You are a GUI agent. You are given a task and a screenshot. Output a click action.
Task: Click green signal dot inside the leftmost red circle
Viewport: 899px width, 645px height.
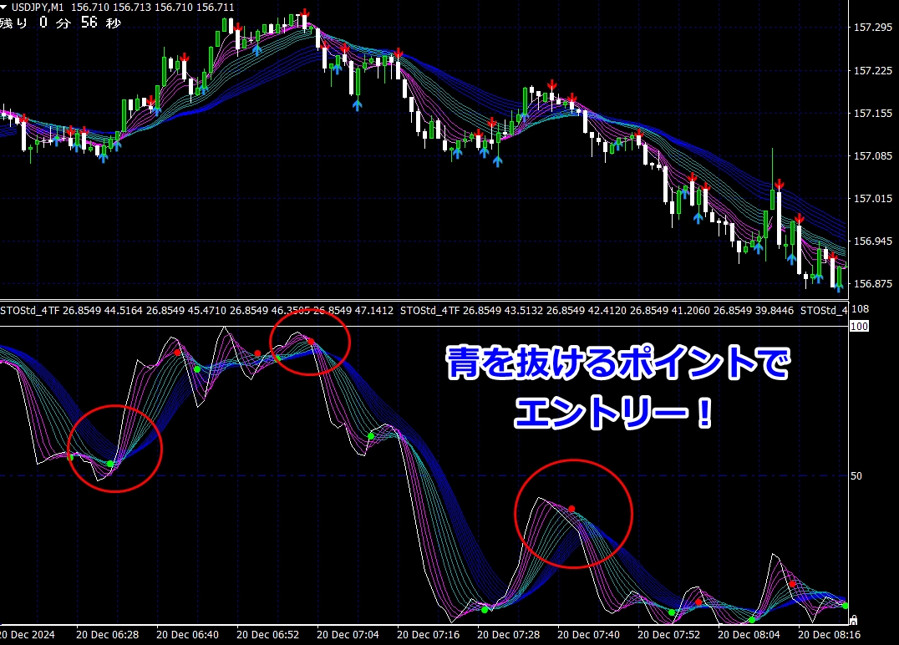point(110,464)
